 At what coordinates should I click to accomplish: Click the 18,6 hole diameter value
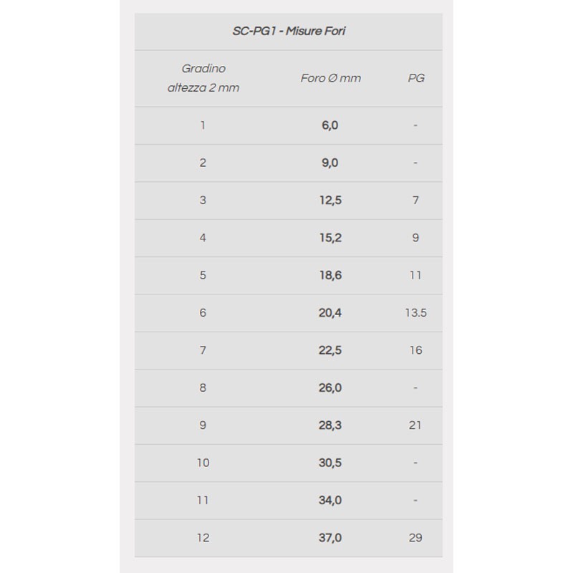330,275
